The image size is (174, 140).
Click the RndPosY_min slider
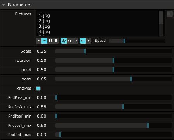114,116
